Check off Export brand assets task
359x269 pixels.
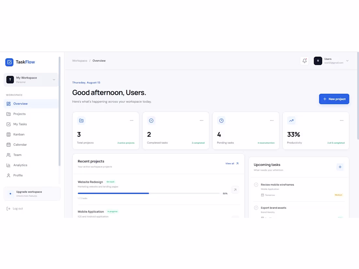[256, 208]
